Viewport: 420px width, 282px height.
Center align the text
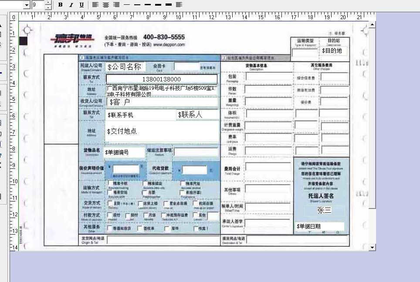point(106,5)
